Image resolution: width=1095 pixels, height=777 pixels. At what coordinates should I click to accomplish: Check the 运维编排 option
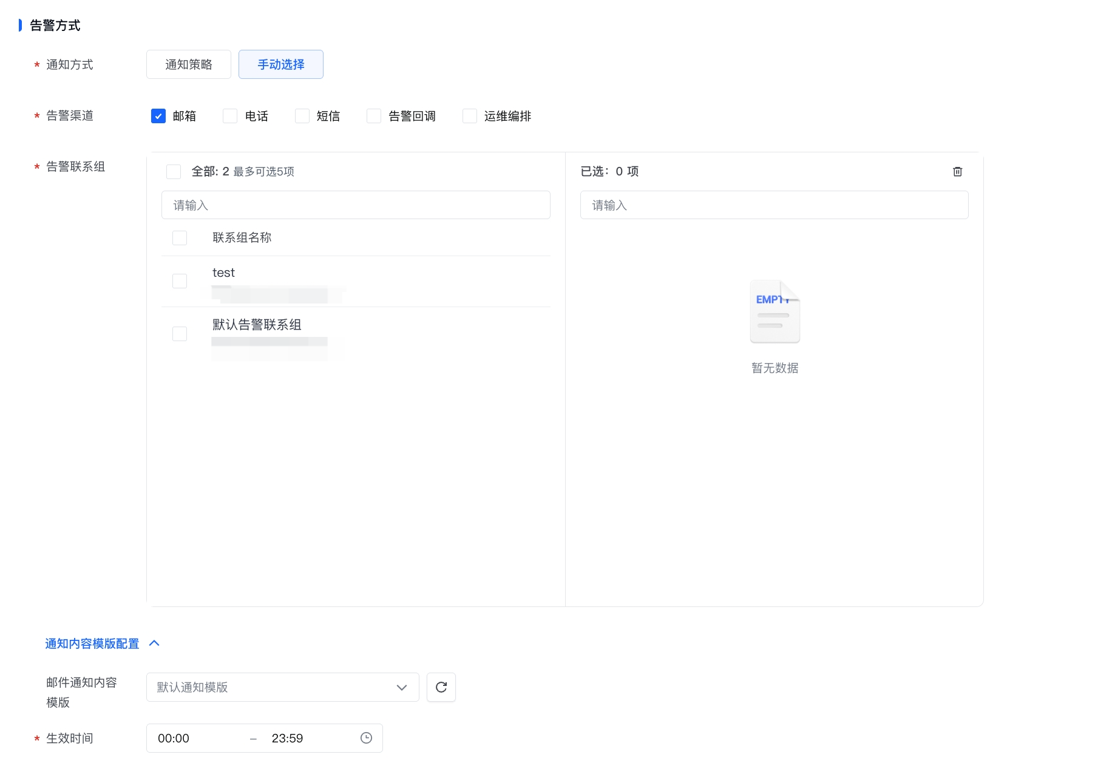[x=470, y=116]
